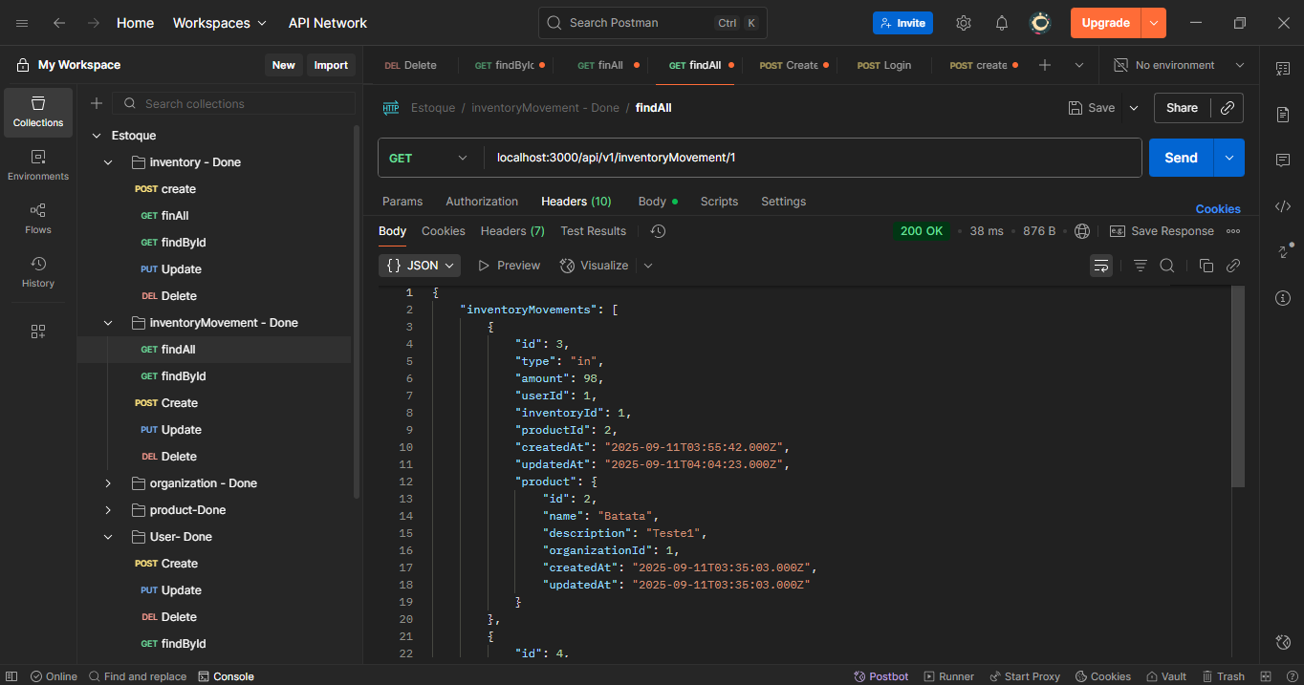Switch to the Authorization tab
This screenshot has width=1304, height=685.
(x=482, y=202)
